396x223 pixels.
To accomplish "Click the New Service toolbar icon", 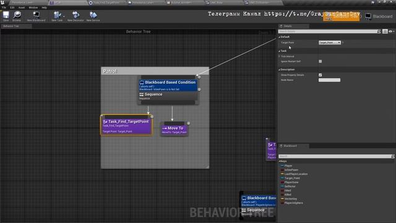I will pyautogui.click(x=93, y=16).
